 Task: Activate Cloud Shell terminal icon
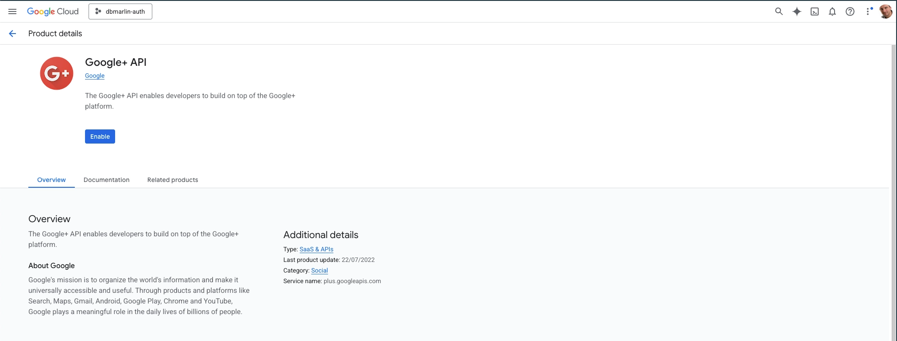point(815,12)
